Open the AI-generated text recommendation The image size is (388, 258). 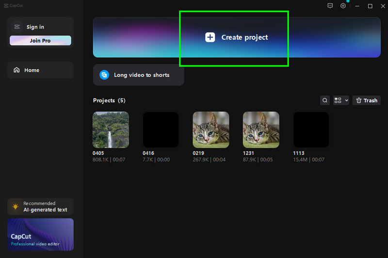tap(45, 210)
